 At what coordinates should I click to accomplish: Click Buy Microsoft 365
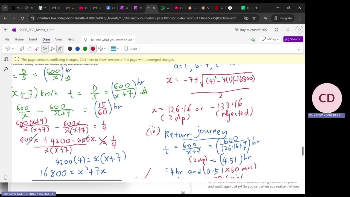point(251,30)
